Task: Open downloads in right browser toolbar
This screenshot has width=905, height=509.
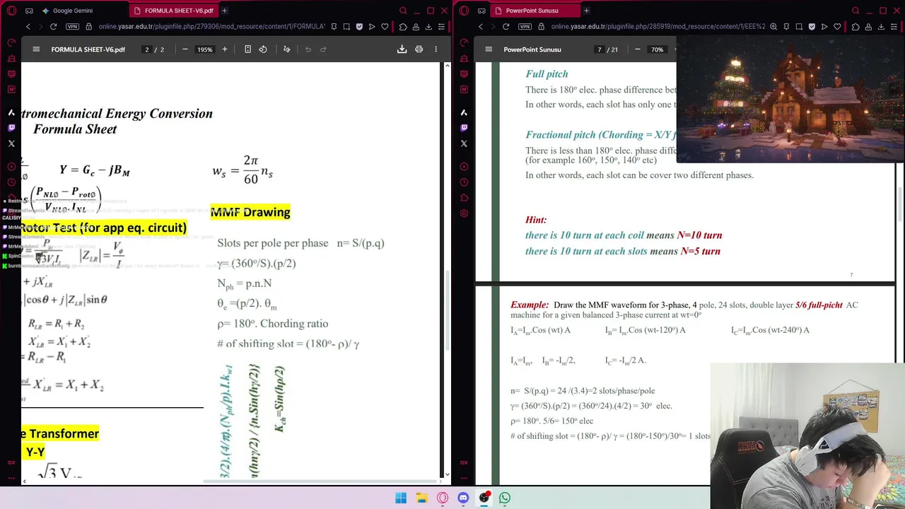Action: 880,27
